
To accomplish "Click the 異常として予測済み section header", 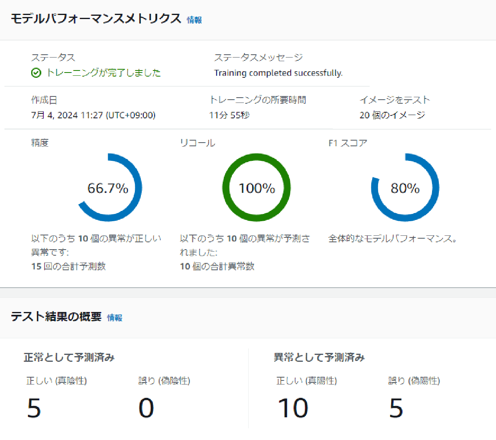I will point(319,358).
